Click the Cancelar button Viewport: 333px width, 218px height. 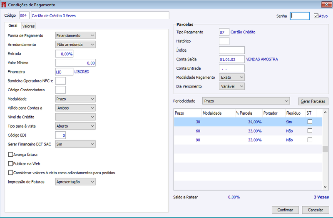pos(316,210)
